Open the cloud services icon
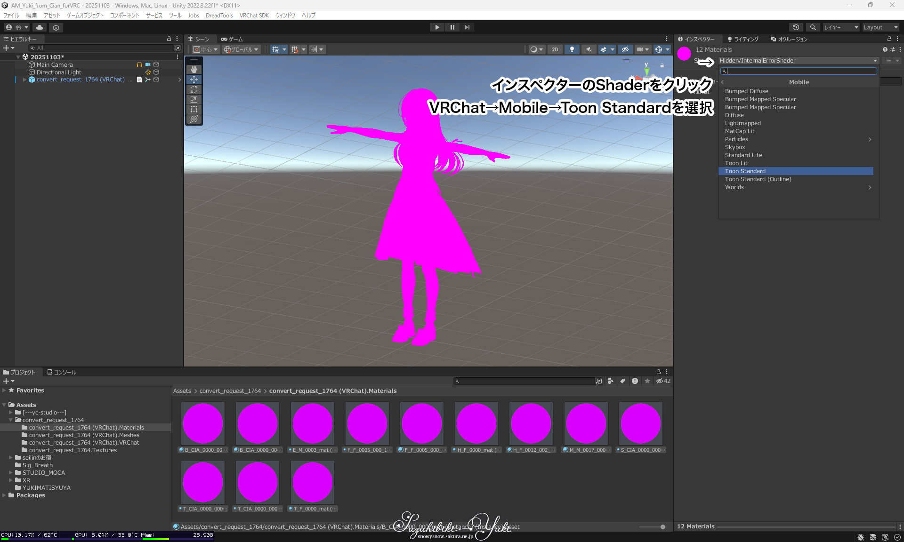Viewport: 904px width, 542px height. click(x=40, y=27)
